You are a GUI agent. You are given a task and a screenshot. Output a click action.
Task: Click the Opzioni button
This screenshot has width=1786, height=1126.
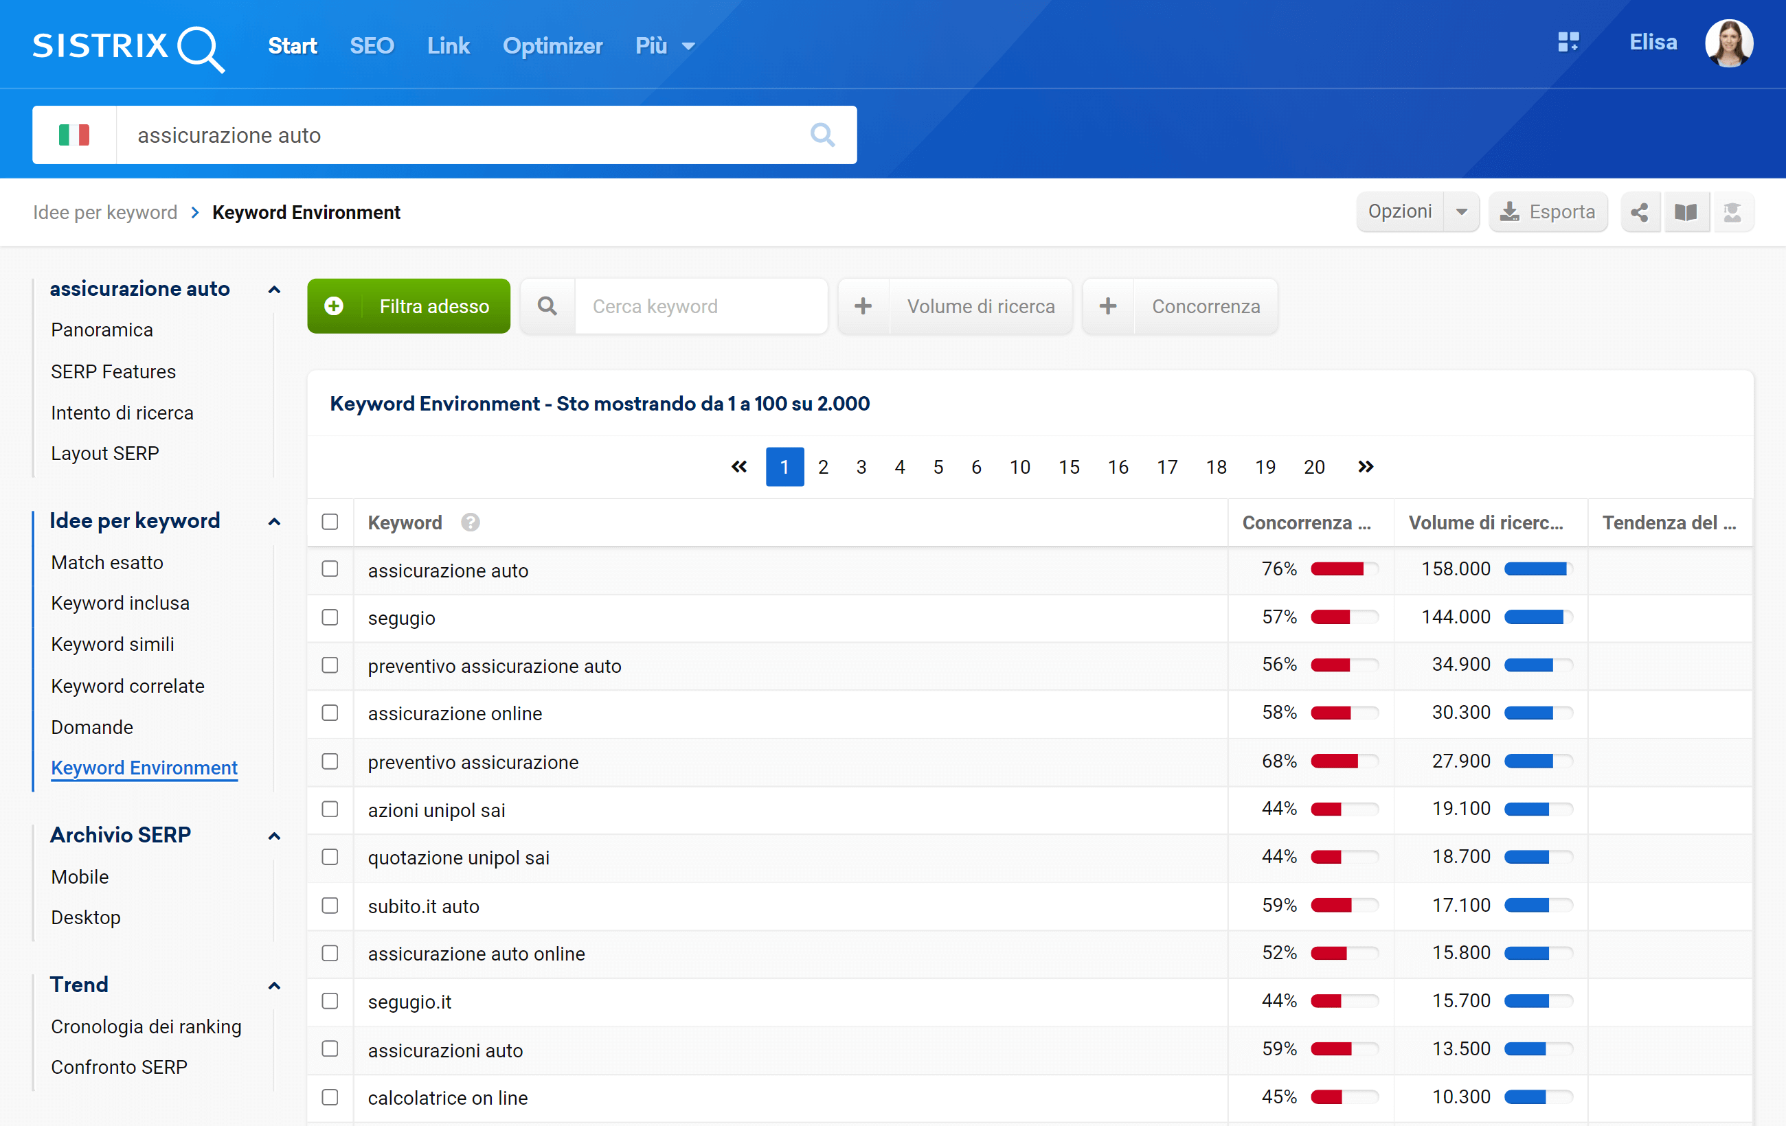click(x=1399, y=212)
